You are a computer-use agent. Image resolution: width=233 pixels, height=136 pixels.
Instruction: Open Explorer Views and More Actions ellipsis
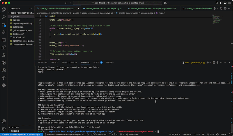tap(31, 9)
